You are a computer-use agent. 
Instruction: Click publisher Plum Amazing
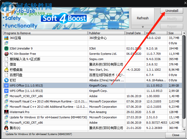pos(98,112)
